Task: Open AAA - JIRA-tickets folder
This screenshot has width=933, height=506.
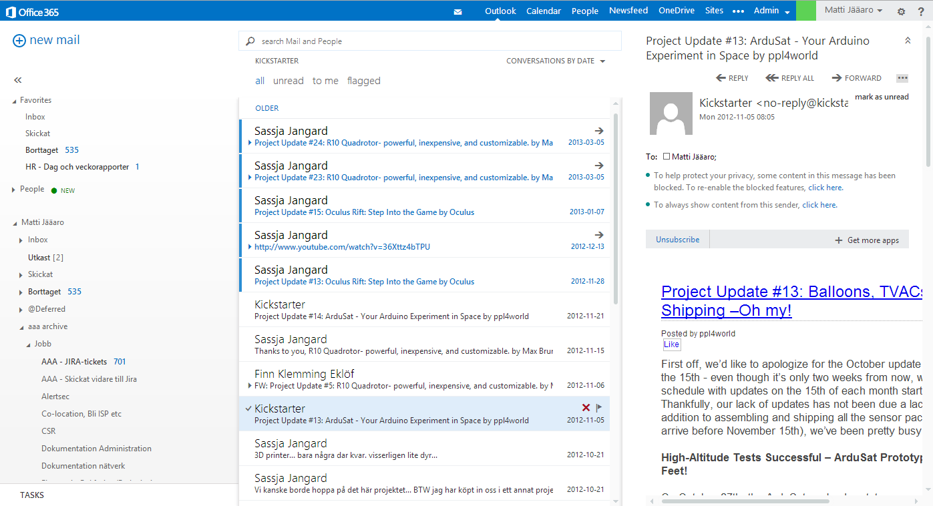Action: click(x=74, y=362)
